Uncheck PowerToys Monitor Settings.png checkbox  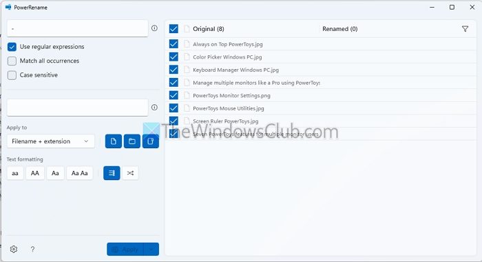[x=174, y=95]
